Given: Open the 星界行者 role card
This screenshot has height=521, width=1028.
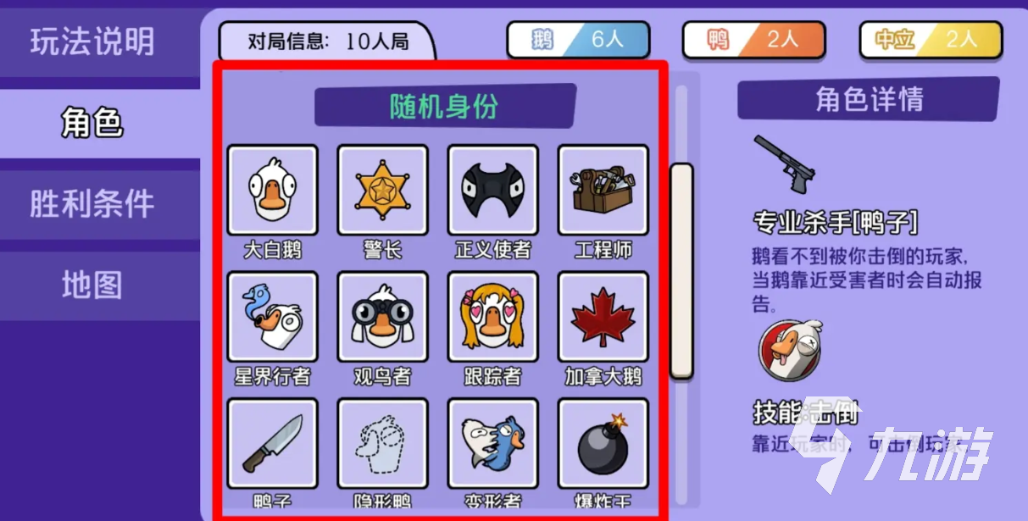Looking at the screenshot, I should click(272, 317).
